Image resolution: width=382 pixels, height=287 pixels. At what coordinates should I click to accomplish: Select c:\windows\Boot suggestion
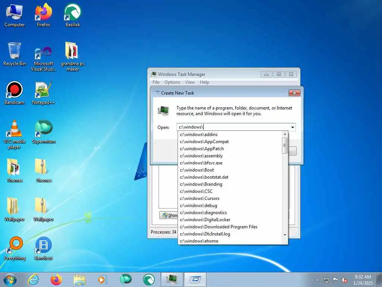pos(230,170)
